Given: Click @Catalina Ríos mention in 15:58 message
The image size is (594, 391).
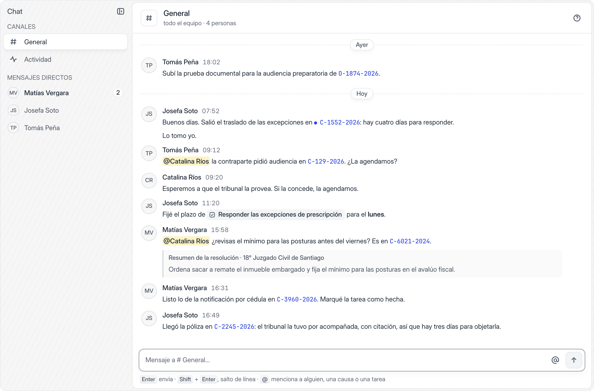Looking at the screenshot, I should pyautogui.click(x=186, y=241).
